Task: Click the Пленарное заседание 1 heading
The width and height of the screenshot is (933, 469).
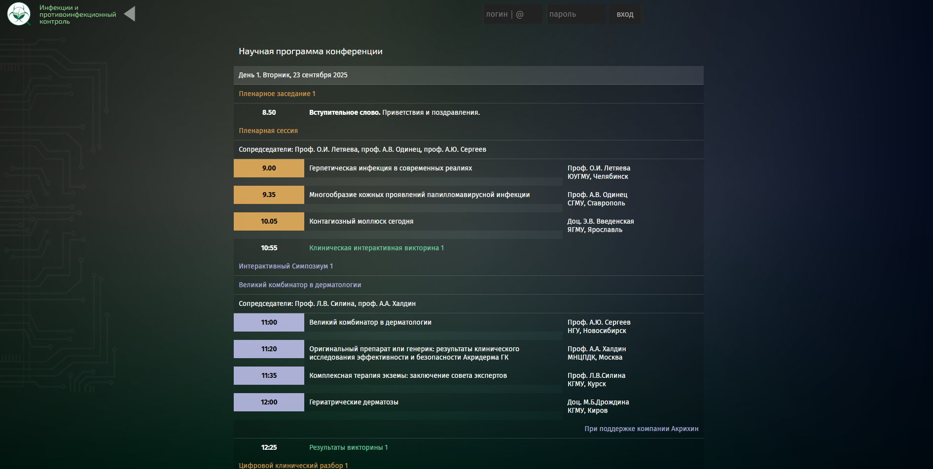Action: pyautogui.click(x=277, y=94)
